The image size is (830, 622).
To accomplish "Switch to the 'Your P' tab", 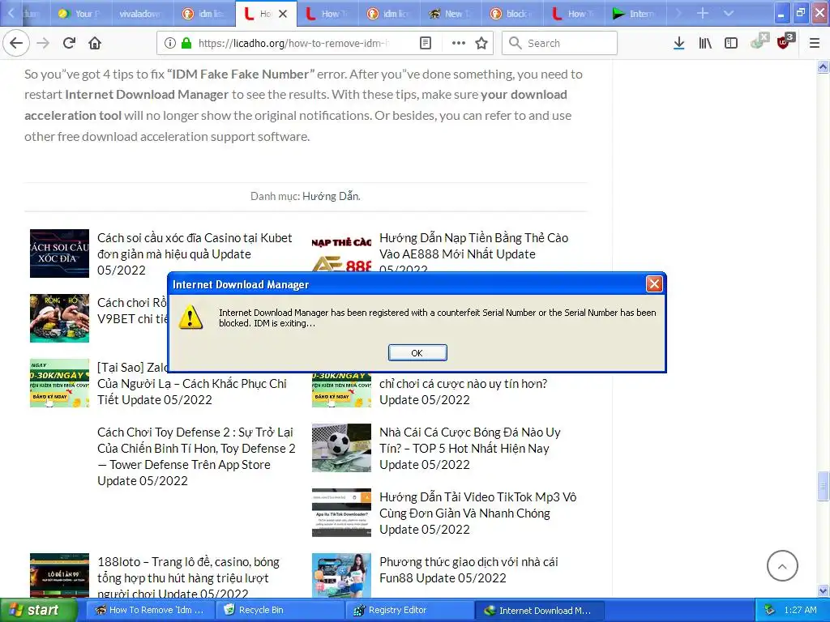I will tap(83, 14).
